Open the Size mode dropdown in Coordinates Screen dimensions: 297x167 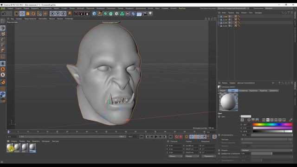[x=192, y=156]
